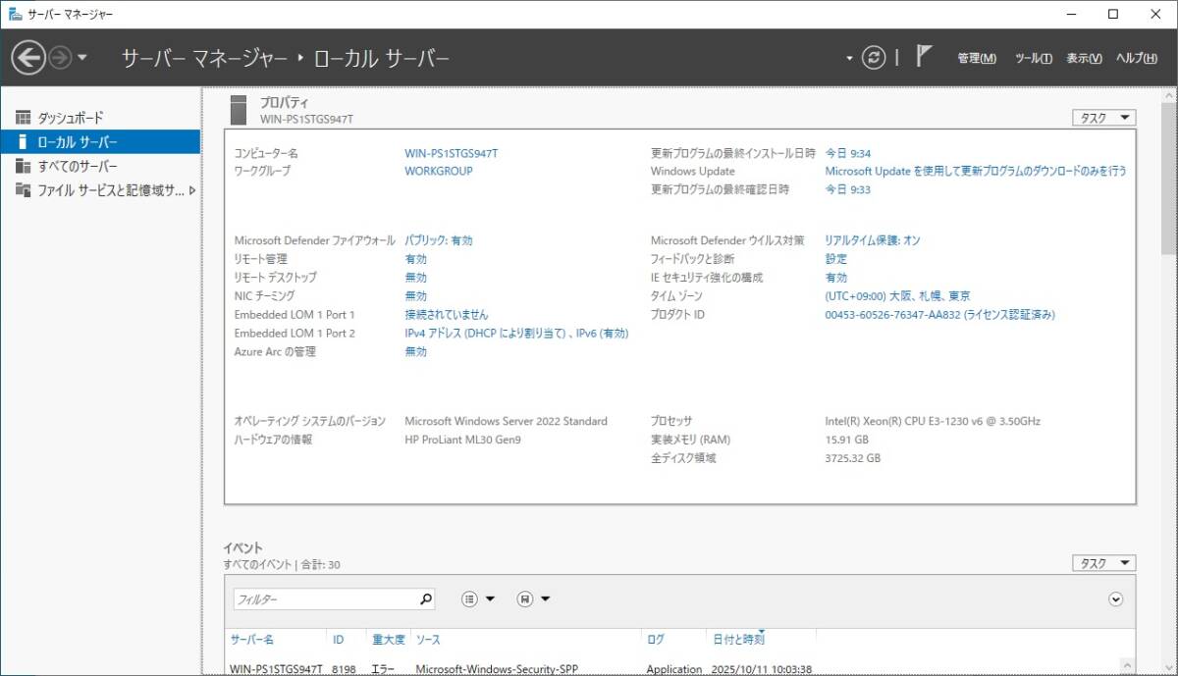Open the notifications flag
This screenshot has width=1178, height=676.
click(923, 57)
